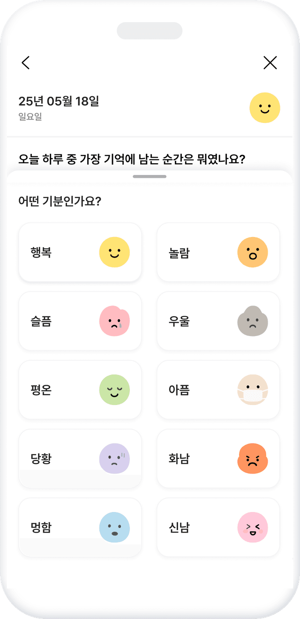Select the 평온 mood option card
Screen dimensions: 300x619
80,390
